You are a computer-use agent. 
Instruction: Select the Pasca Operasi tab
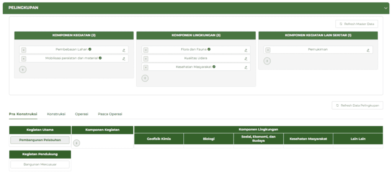(x=110, y=114)
